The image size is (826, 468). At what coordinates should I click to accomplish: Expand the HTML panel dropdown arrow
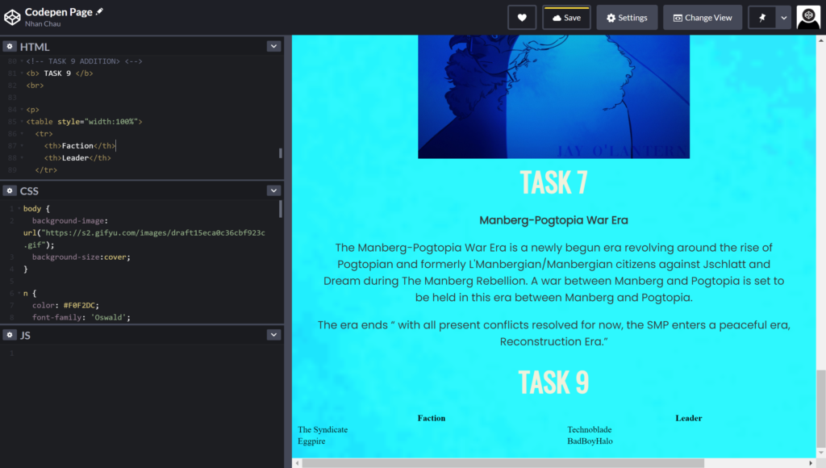pyautogui.click(x=273, y=47)
